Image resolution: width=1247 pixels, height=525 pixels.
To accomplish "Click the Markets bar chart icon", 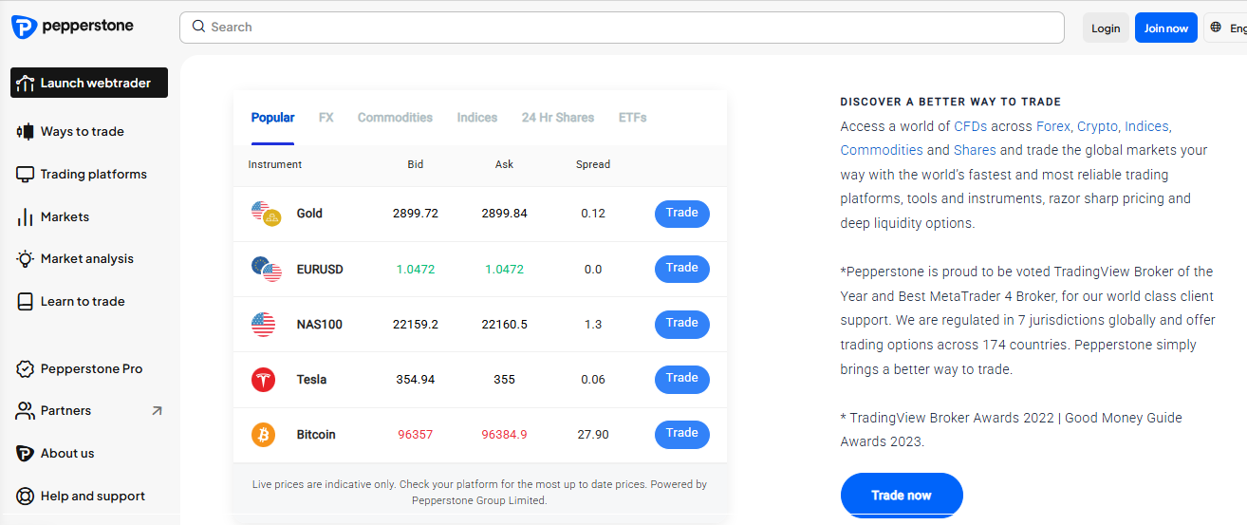I will (x=26, y=217).
